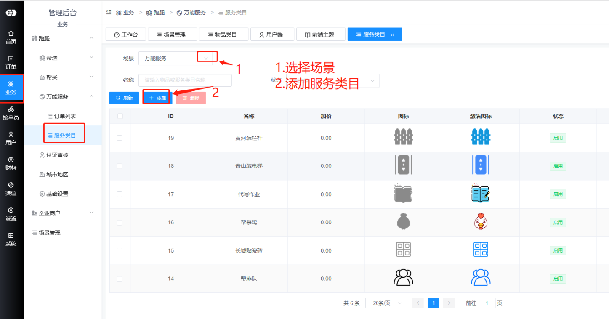Viewport: 609px width, 319px height.
Task: Open the 订单 orders sidebar icon
Action: (x=11, y=62)
